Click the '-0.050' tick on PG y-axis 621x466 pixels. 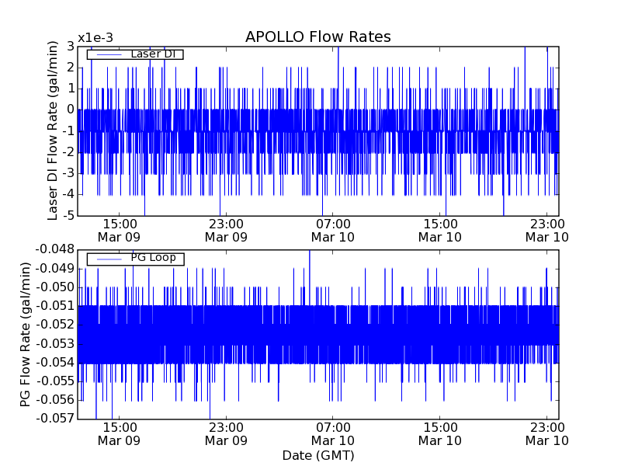click(x=54, y=287)
